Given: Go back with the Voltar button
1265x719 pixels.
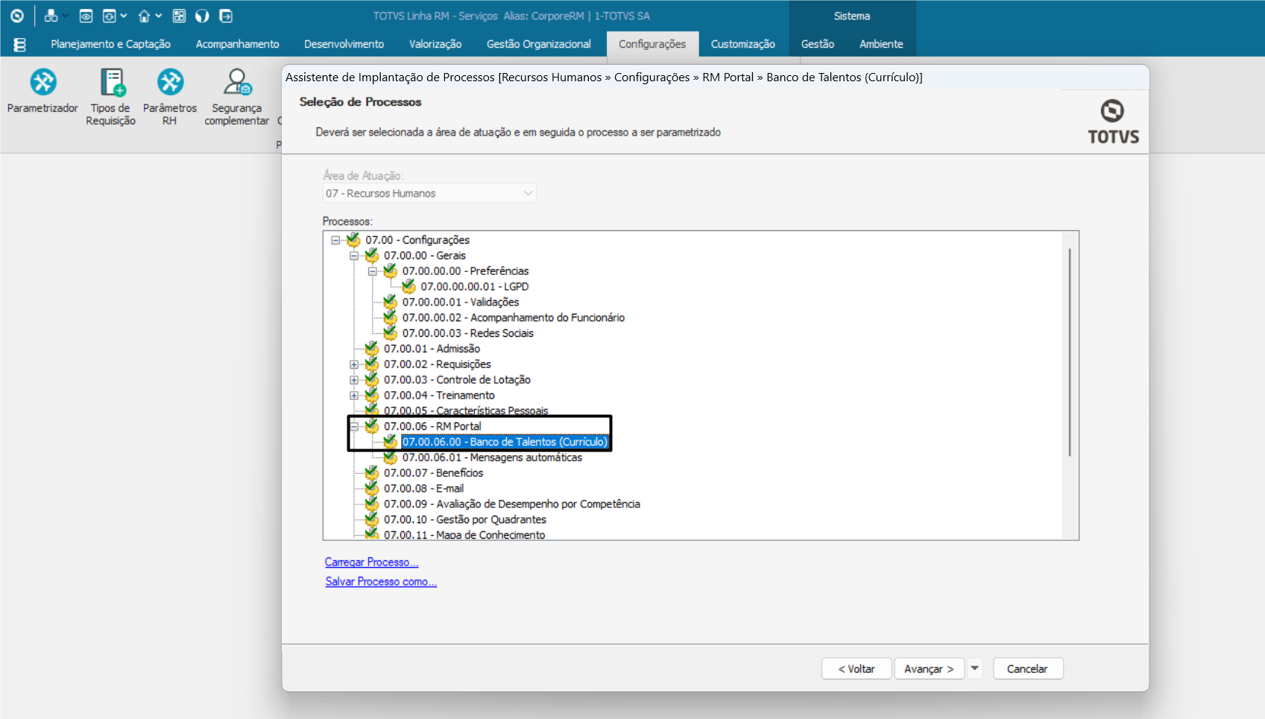Looking at the screenshot, I should (857, 668).
